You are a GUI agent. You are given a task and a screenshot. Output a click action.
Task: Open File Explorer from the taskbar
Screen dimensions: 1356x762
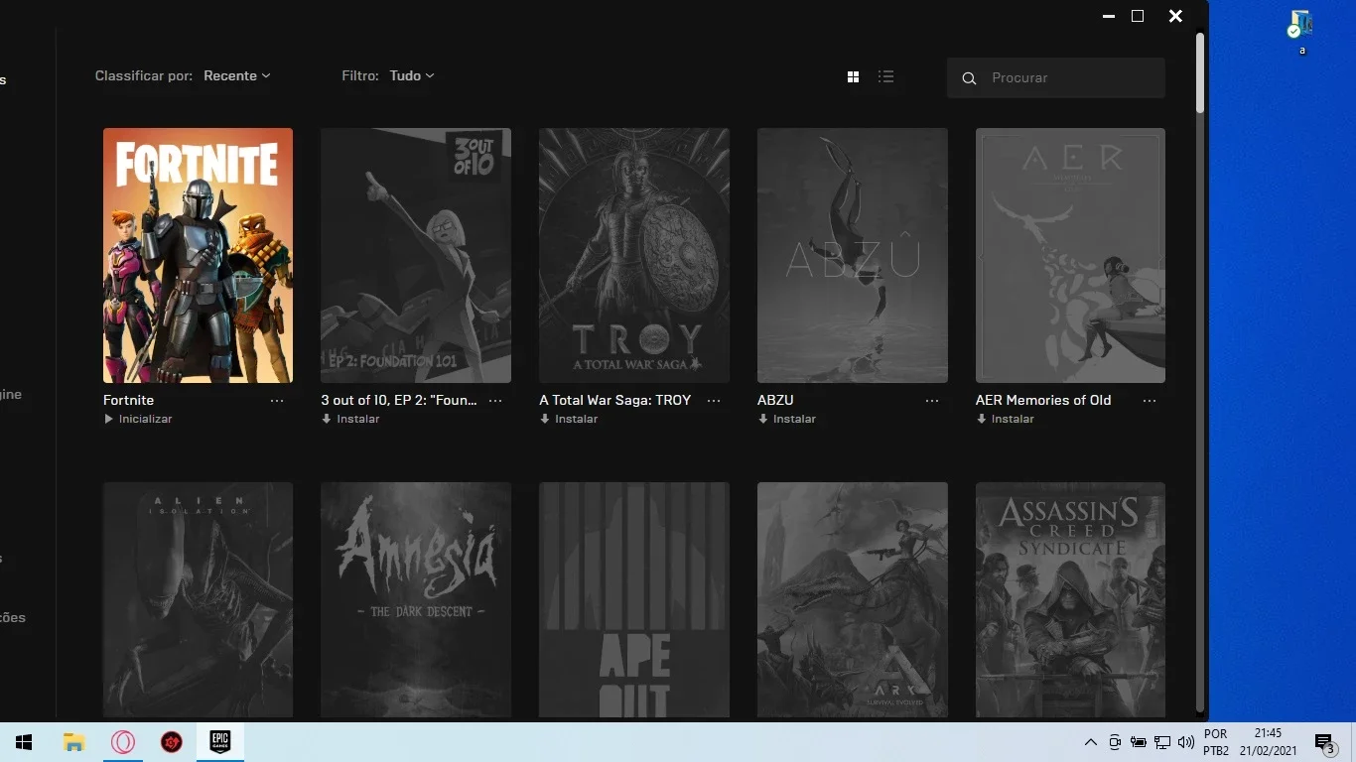(x=73, y=742)
